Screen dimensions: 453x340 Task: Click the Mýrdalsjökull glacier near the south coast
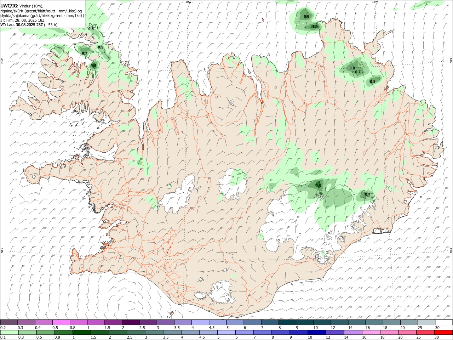click(x=222, y=293)
